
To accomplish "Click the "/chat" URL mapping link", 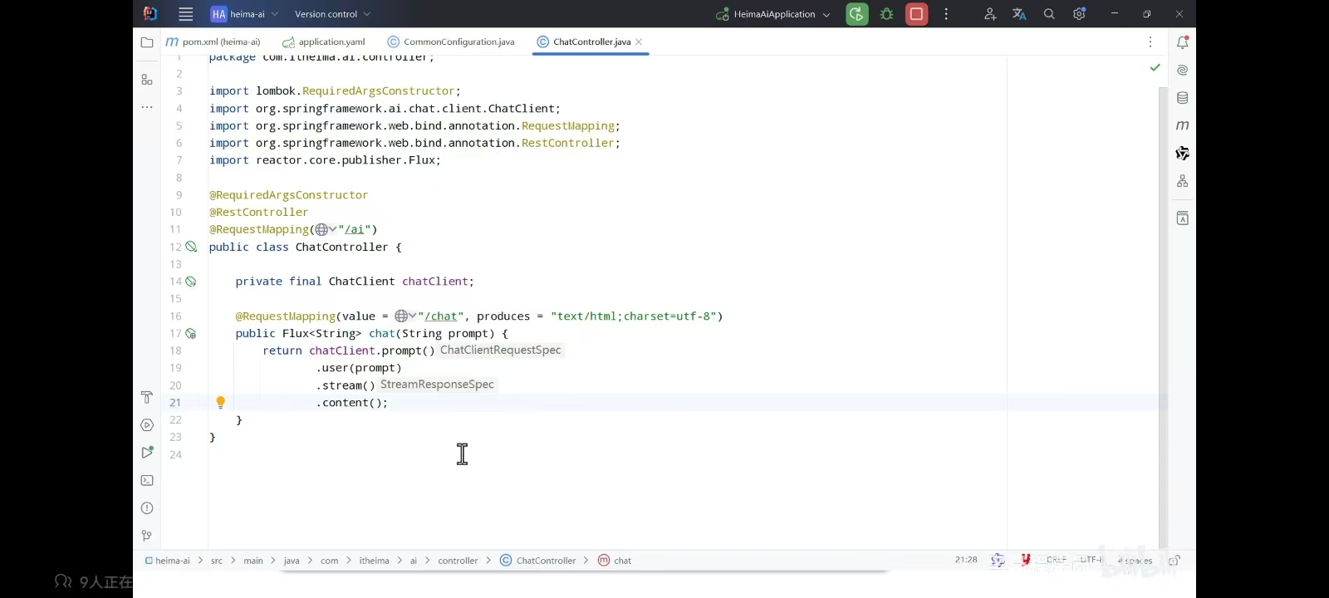I will click(440, 316).
